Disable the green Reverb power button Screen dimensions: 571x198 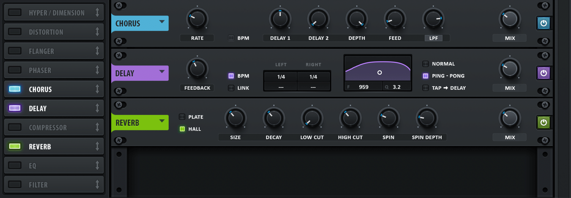543,123
